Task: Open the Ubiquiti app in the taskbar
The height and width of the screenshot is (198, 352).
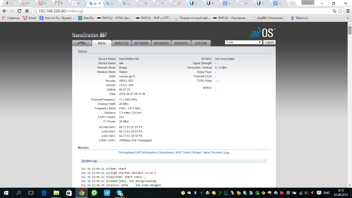Action: (107, 193)
